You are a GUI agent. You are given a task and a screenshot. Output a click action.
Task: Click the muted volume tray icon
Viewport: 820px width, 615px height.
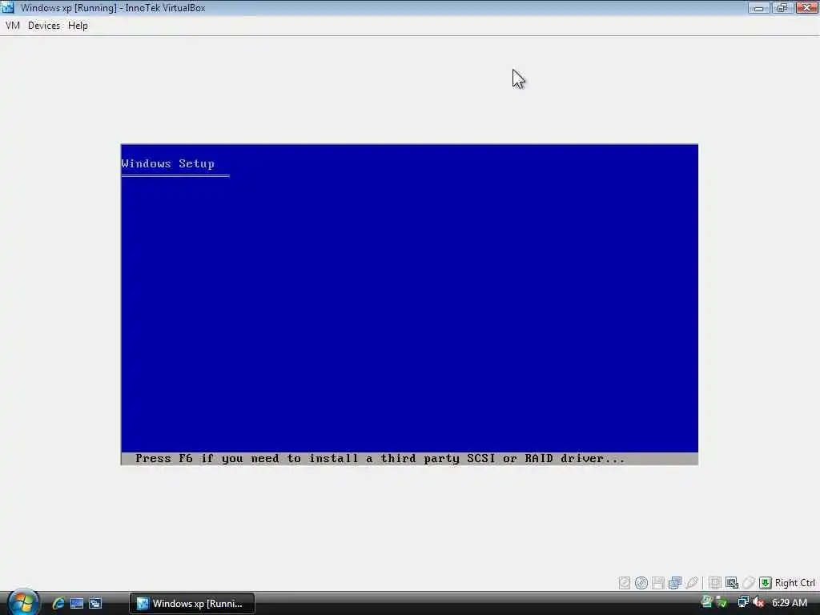759,602
